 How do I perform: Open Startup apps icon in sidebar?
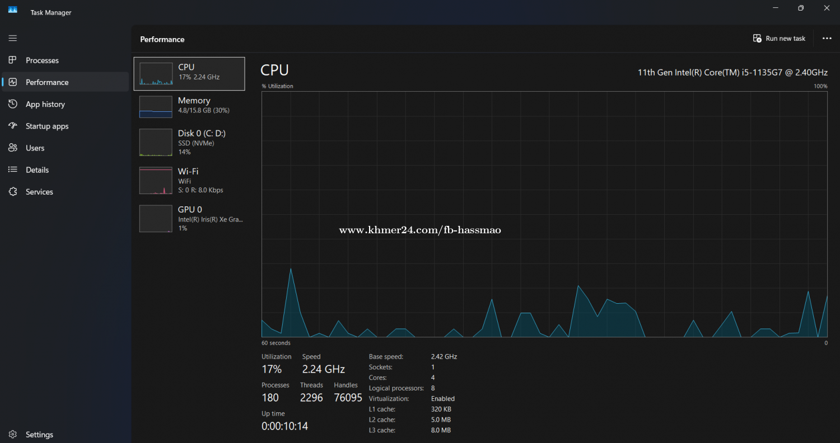[13, 126]
